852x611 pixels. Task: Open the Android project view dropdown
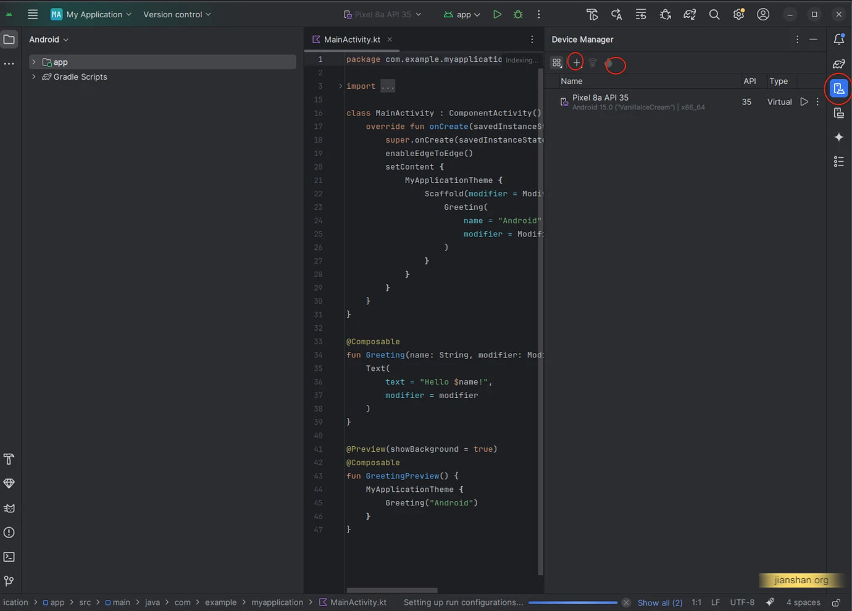49,39
